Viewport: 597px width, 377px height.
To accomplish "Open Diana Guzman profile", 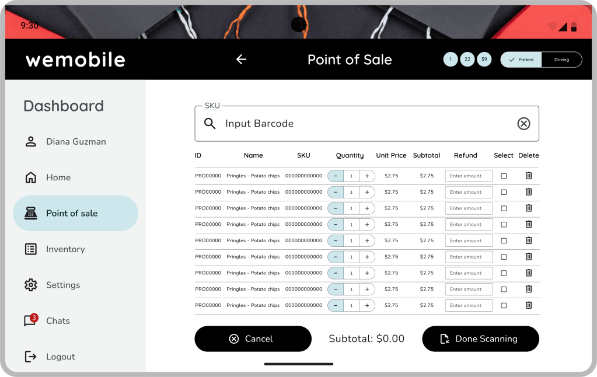I will 75,142.
